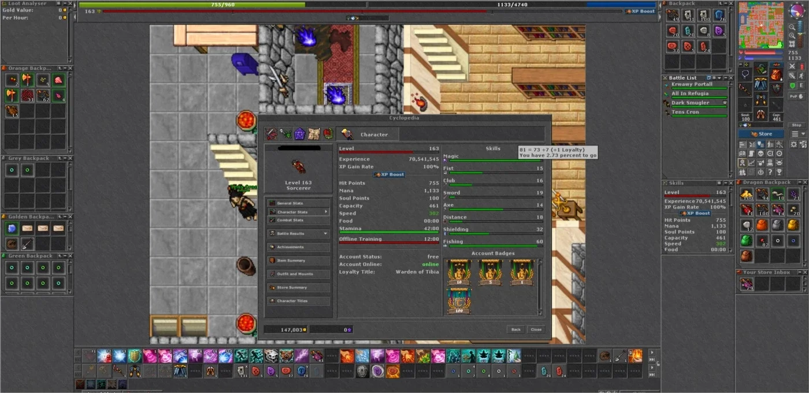The image size is (809, 393).
Task: Click the Back button in Cyclopedia
Action: (515, 330)
